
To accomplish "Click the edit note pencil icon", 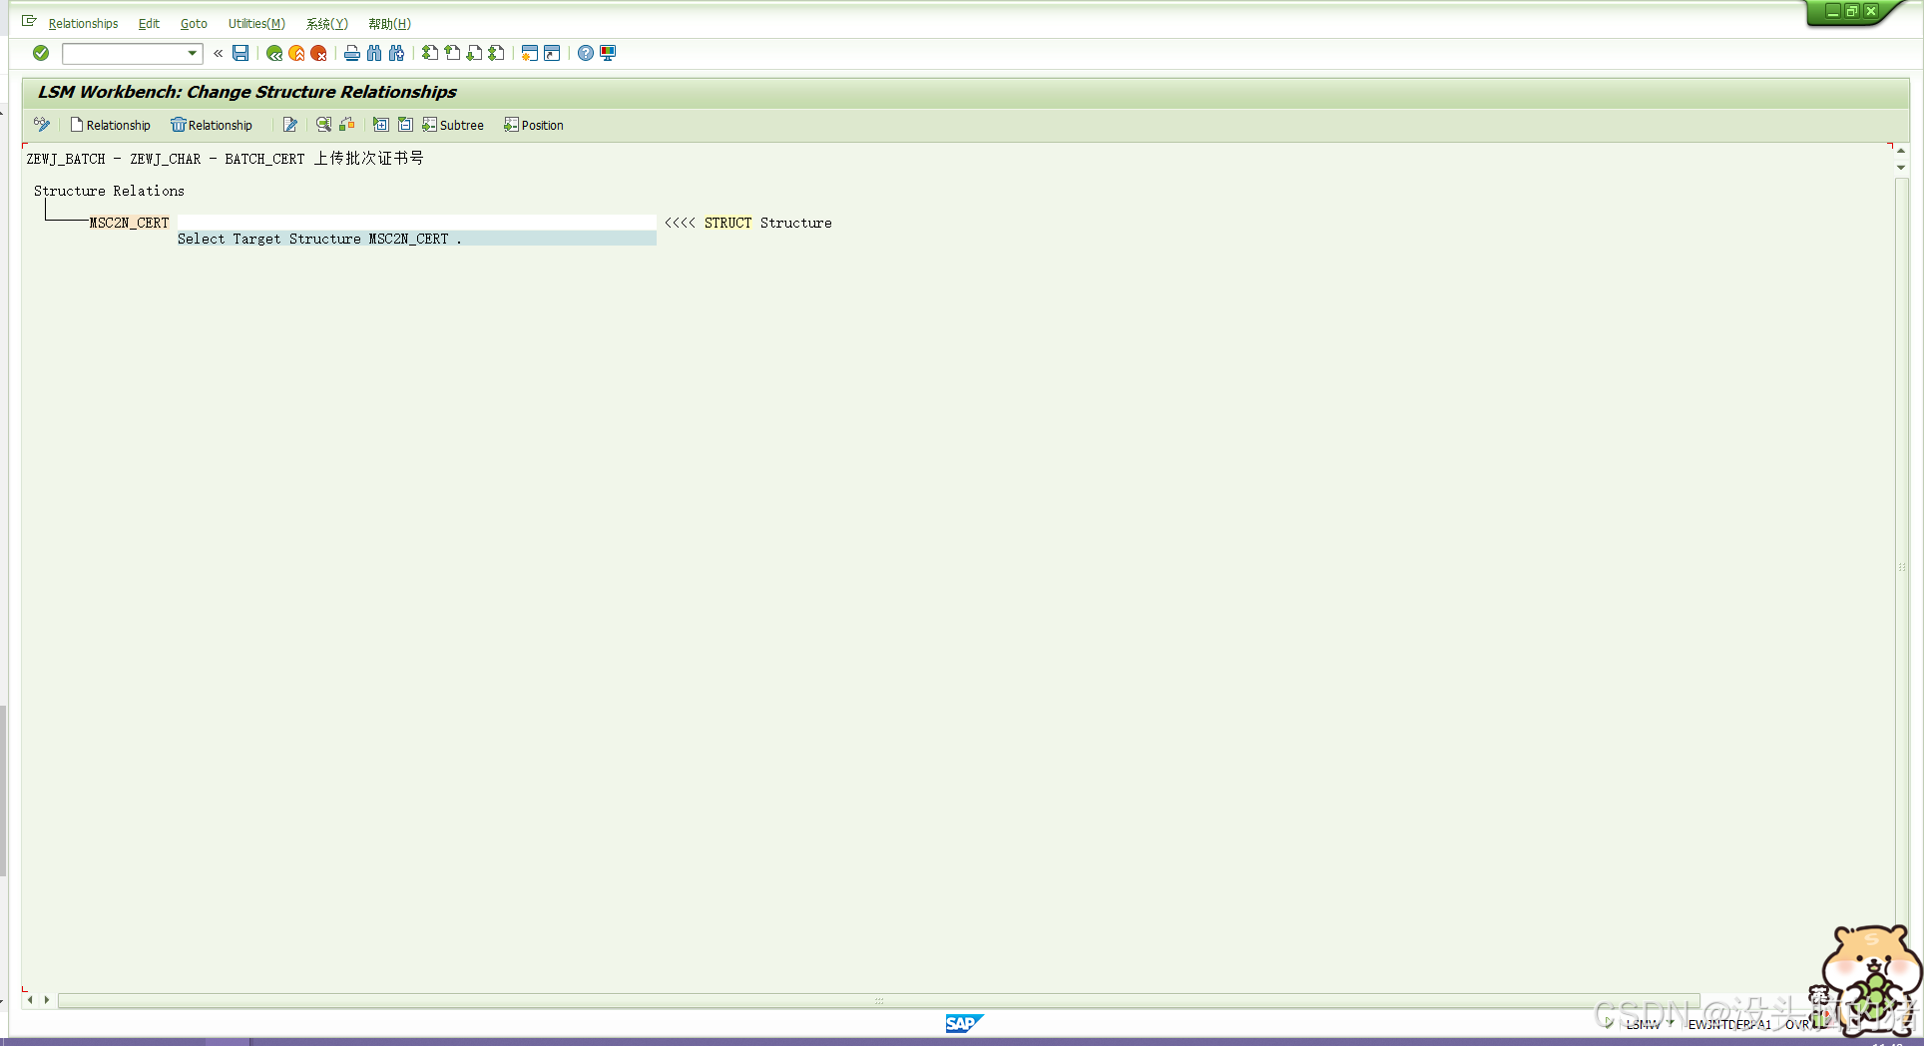I will pos(289,125).
